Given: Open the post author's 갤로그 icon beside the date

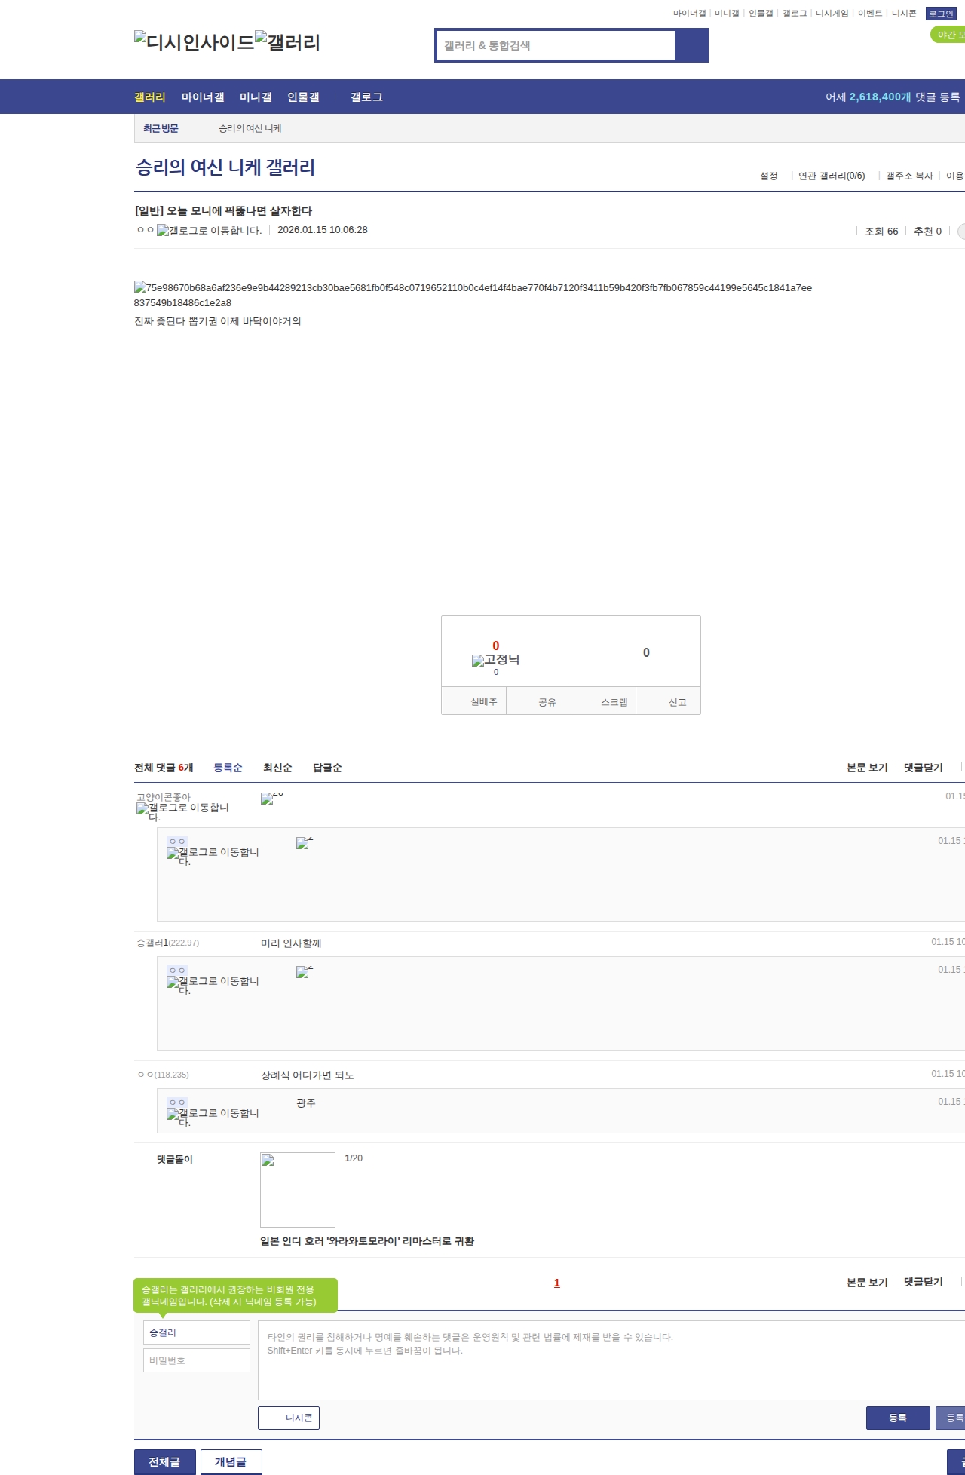Looking at the screenshot, I should click(x=210, y=230).
